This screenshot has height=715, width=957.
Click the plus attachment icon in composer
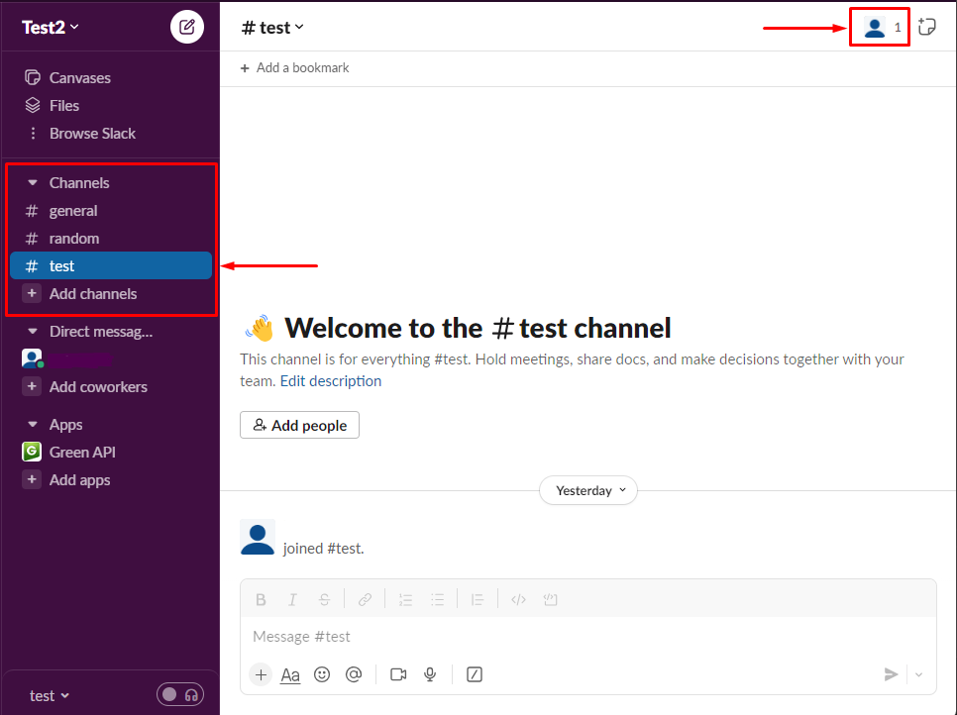click(x=261, y=674)
